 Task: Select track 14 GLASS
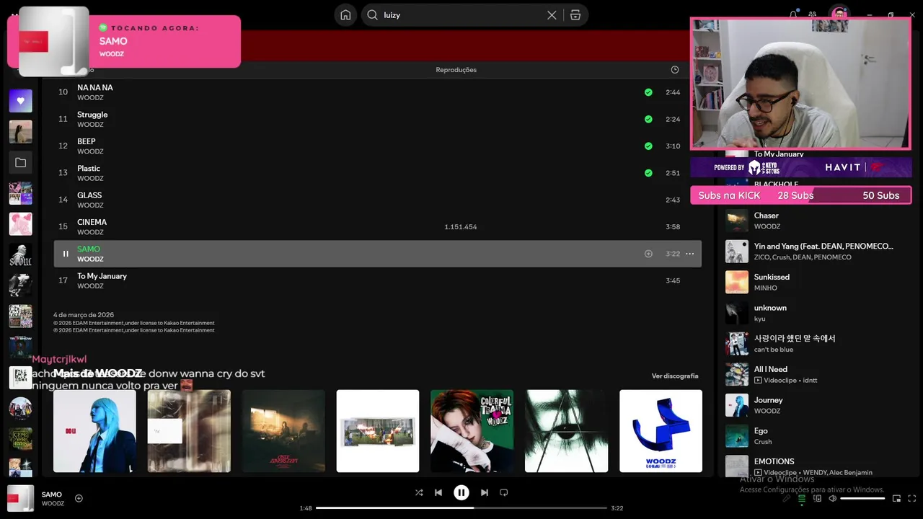click(377, 200)
